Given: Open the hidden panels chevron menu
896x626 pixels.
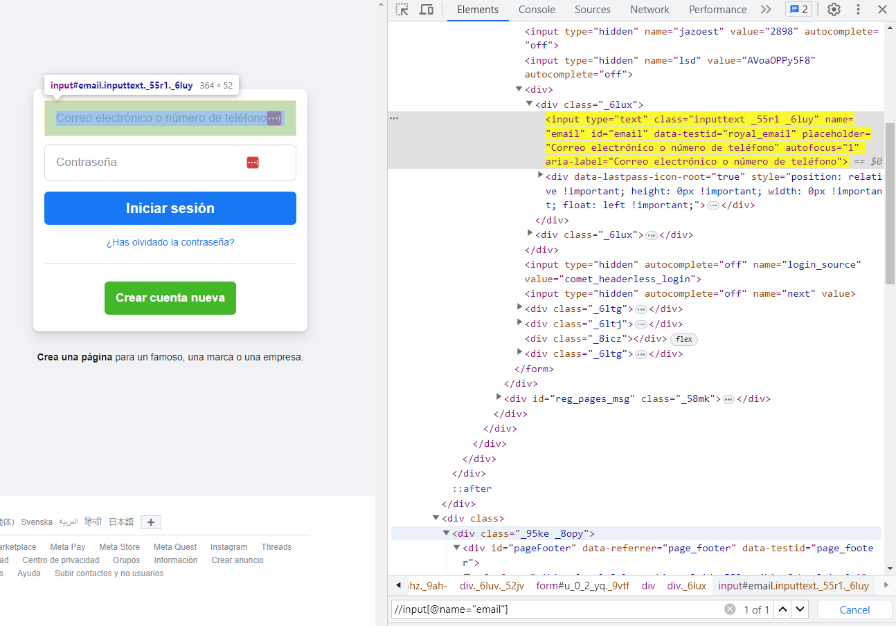Looking at the screenshot, I should 766,10.
